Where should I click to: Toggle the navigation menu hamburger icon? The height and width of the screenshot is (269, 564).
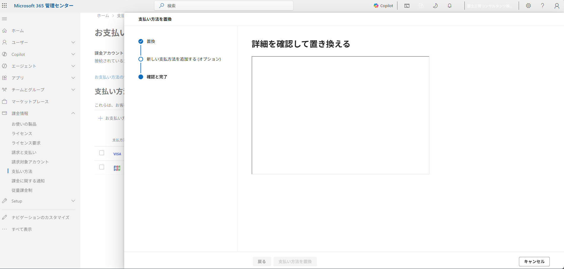pyautogui.click(x=4, y=19)
